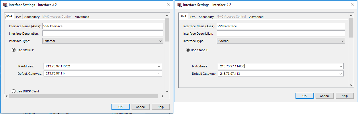Expand Interface Type dropdown in left dialog
358x114 pixels.
pos(161,41)
